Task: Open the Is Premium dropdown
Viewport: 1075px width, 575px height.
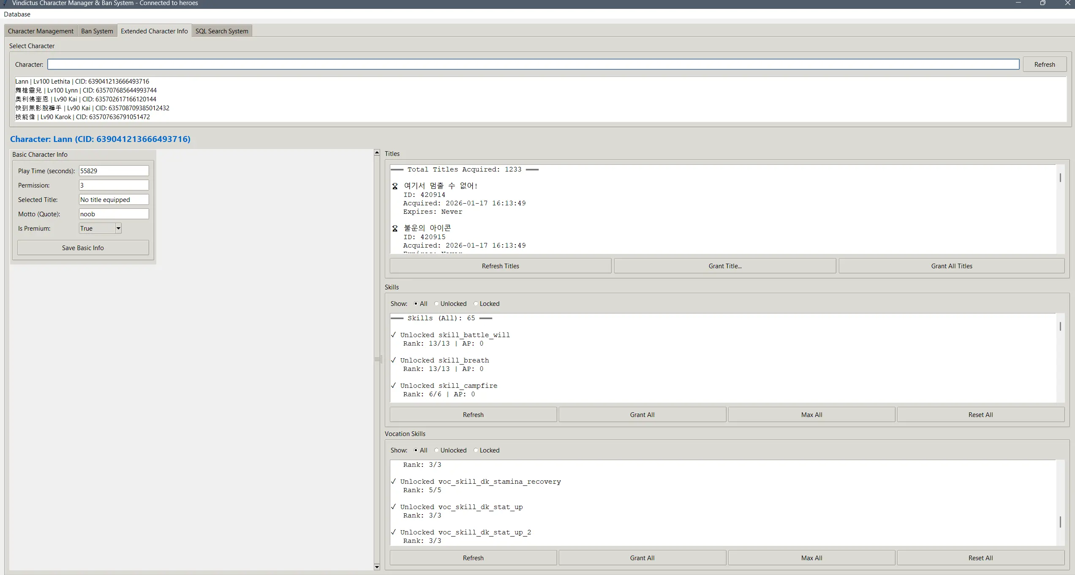Action: tap(118, 229)
